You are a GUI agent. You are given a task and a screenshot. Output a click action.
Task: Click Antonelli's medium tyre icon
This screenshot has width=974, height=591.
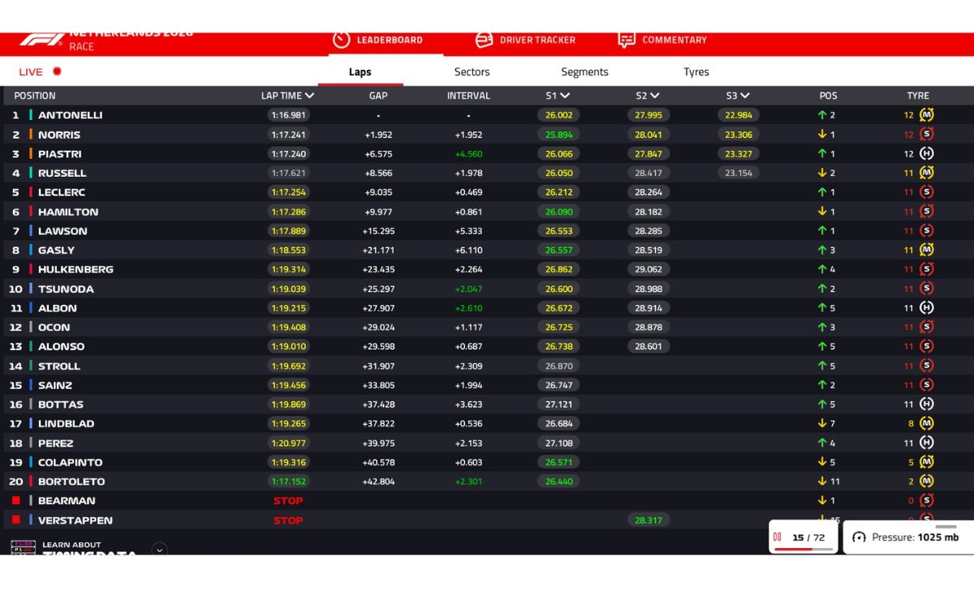coord(926,115)
